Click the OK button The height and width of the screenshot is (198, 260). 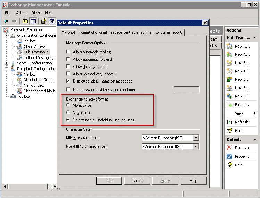coord(109,181)
